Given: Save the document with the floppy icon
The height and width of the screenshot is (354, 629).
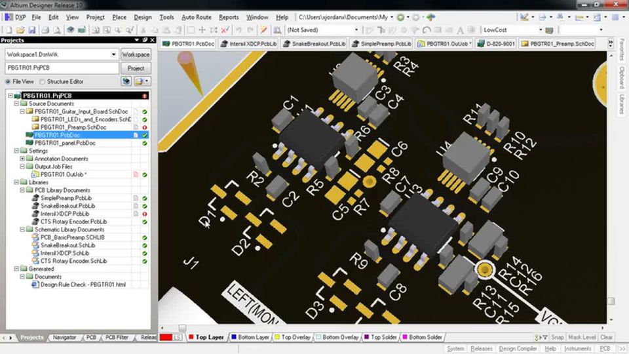Looking at the screenshot, I should pyautogui.click(x=31, y=30).
